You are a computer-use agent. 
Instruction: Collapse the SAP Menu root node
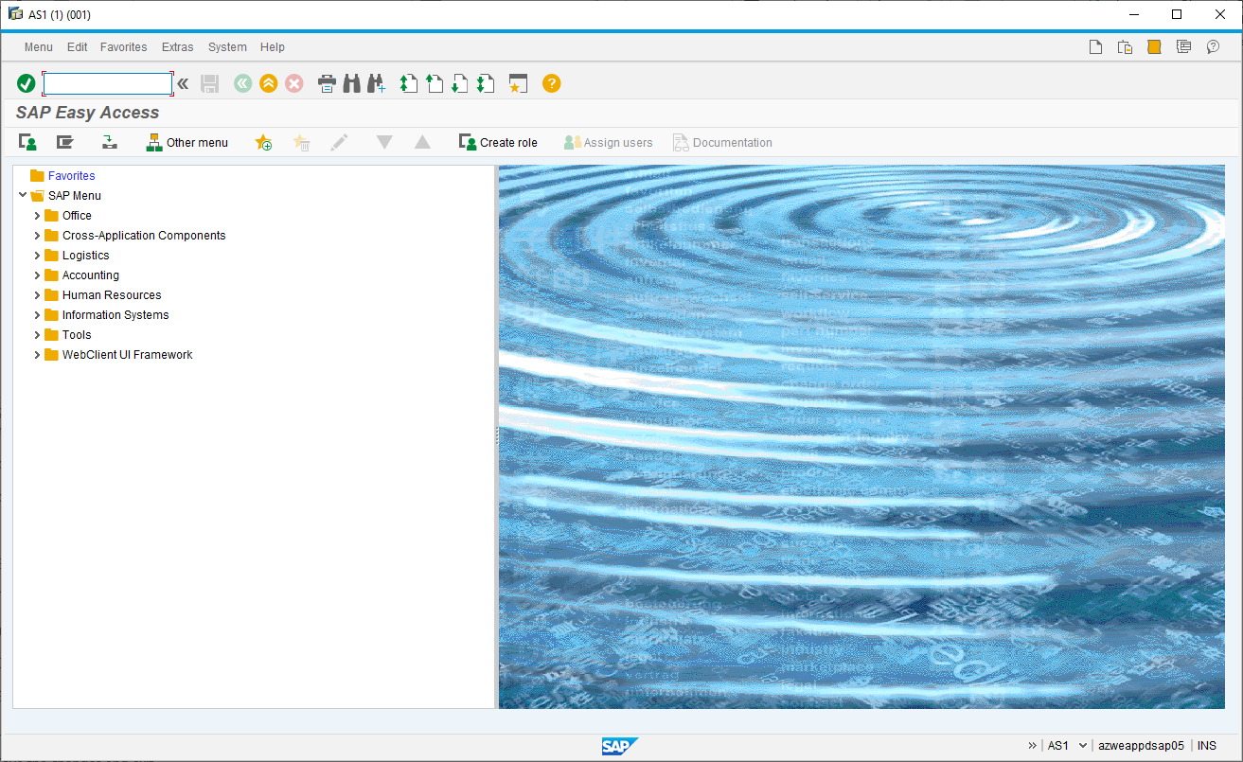pyautogui.click(x=23, y=195)
